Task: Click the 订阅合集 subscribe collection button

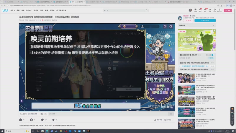Action: (211, 58)
